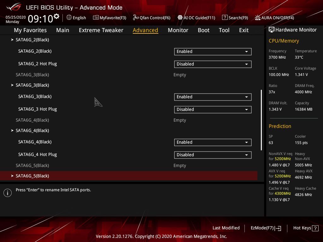
Task: Click the ROG logo
Action: pos(14,7)
